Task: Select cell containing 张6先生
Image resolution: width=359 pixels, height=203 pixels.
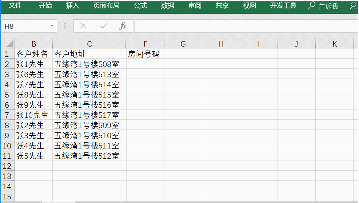Action: click(34, 74)
